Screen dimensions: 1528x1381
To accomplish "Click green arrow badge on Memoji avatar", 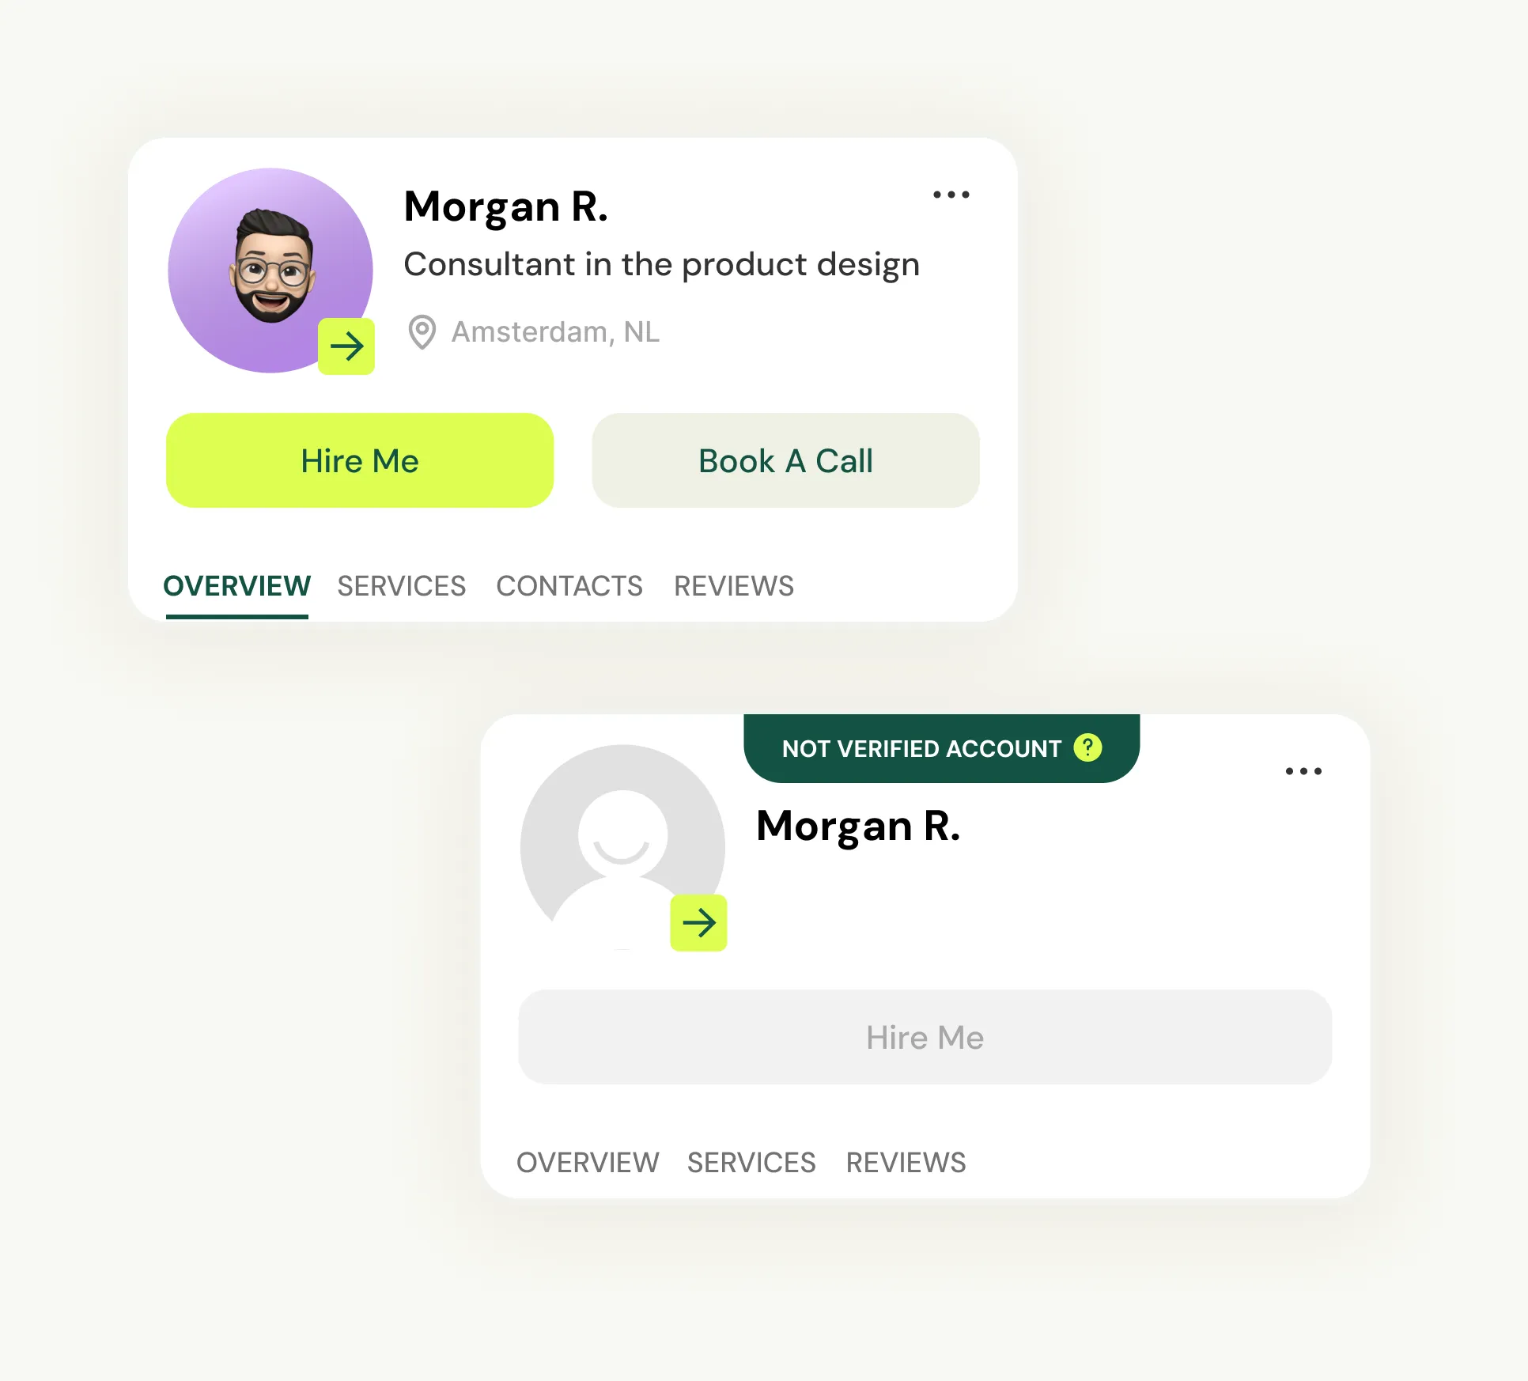I will [346, 346].
